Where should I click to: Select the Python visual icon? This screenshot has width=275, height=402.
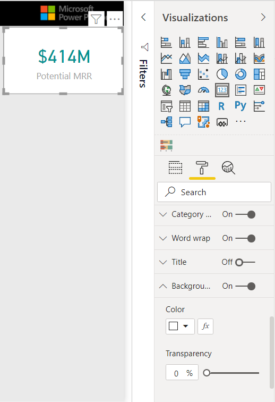[x=240, y=106]
